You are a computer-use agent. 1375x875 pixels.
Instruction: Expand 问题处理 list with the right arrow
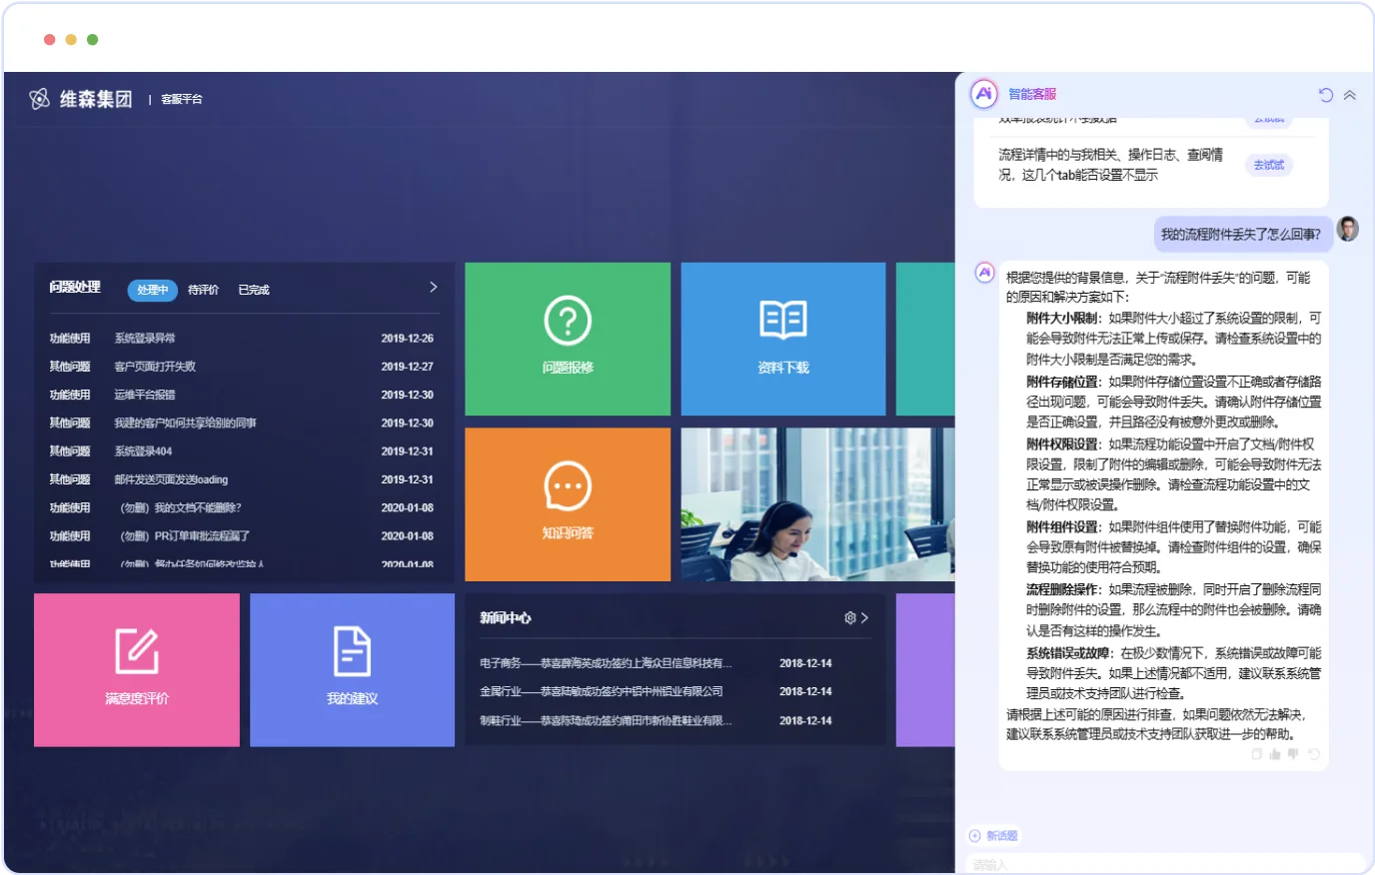pos(434,287)
